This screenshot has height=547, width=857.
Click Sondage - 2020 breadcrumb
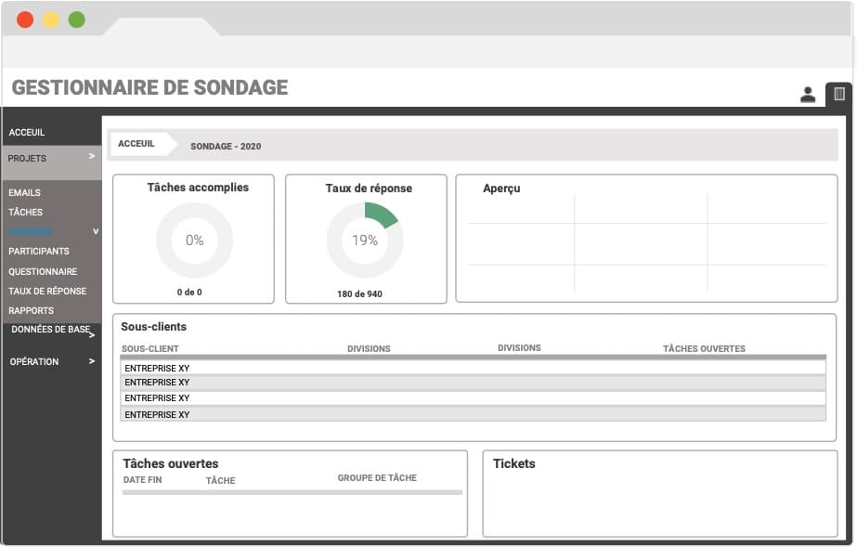tap(226, 147)
